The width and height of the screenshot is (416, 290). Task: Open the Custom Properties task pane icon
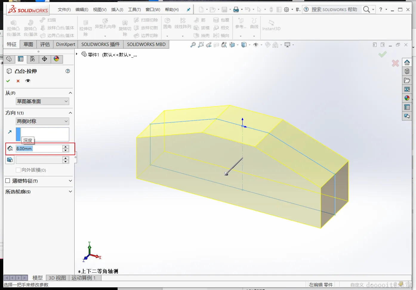pos(407,107)
